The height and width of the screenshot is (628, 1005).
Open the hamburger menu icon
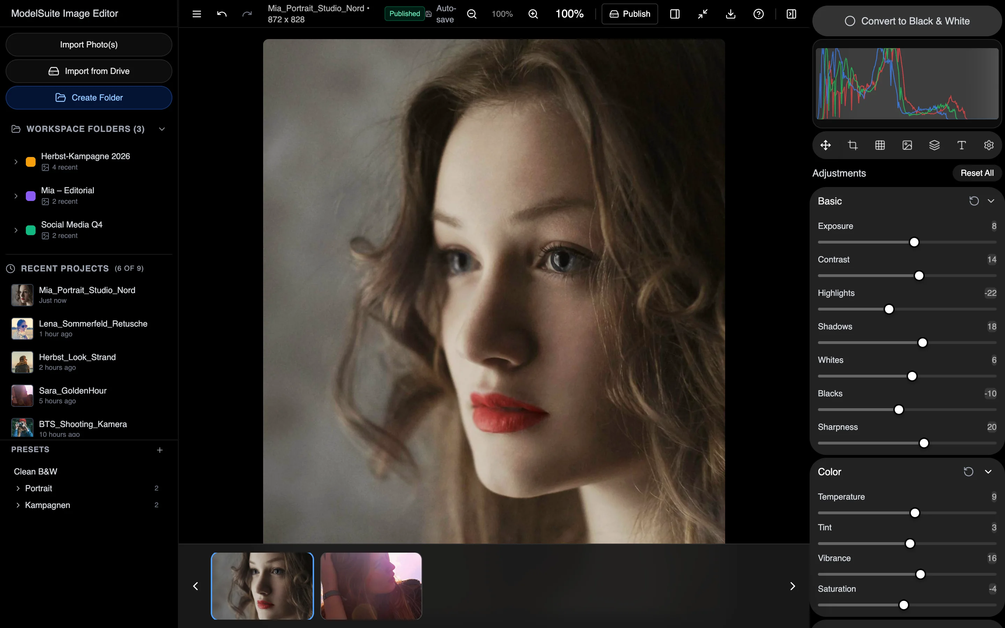point(197,14)
